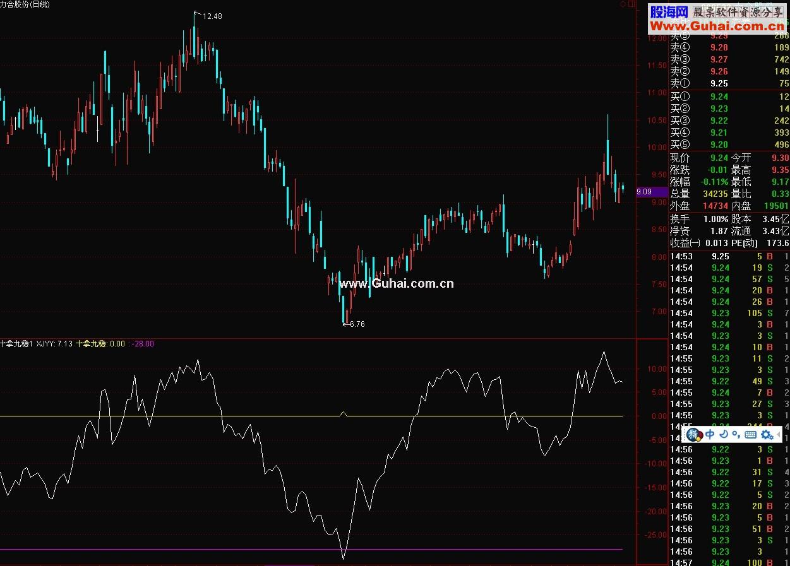Click the 6.76 low price label
The width and height of the screenshot is (790, 566).
pyautogui.click(x=356, y=324)
